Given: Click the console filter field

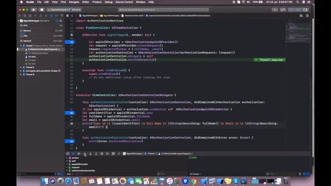Looking at the screenshot, I should pos(281,174).
